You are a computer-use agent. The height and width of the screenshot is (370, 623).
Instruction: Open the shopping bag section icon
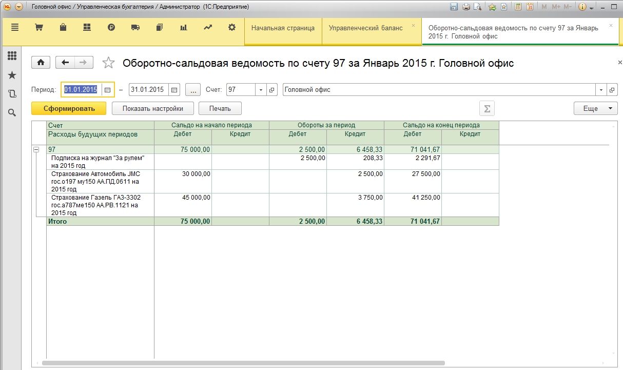click(63, 27)
